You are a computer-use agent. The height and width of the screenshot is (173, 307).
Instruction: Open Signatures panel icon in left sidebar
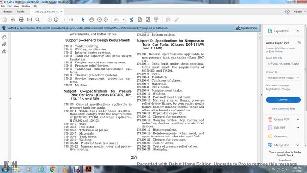pyautogui.click(x=4, y=51)
